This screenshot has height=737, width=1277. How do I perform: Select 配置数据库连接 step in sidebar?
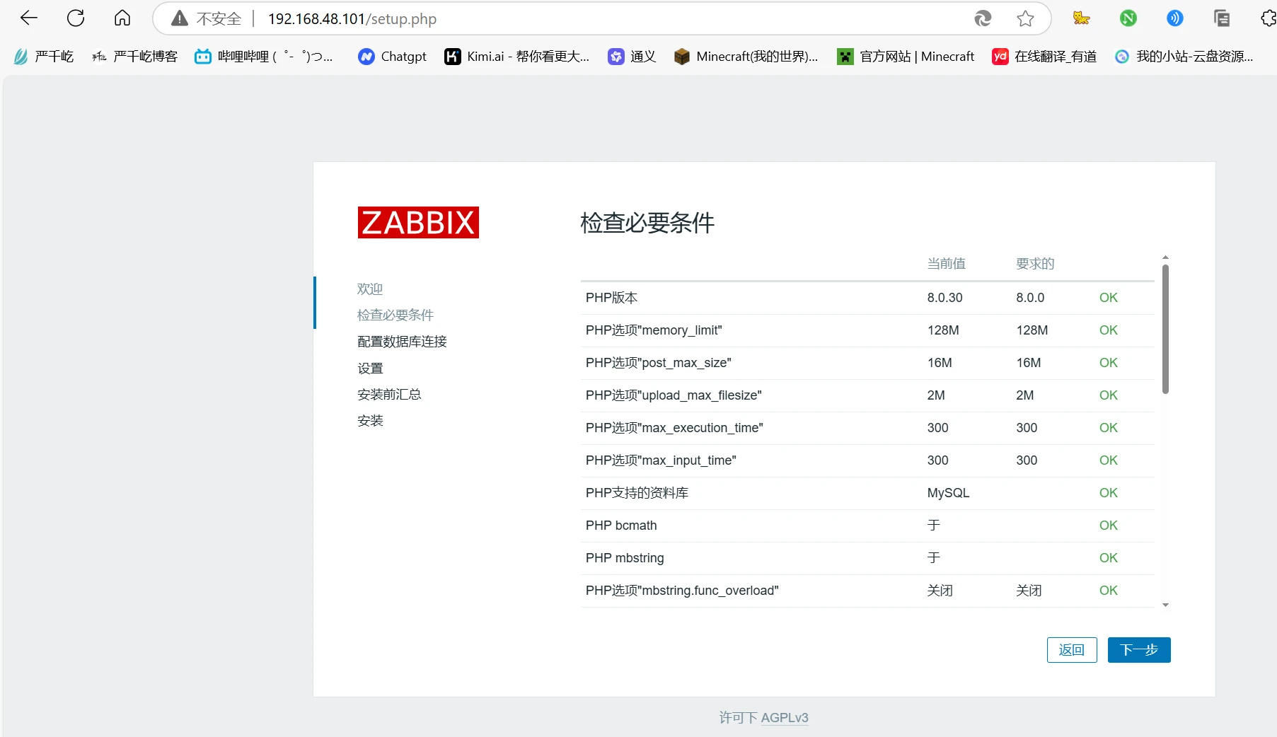[x=402, y=342]
